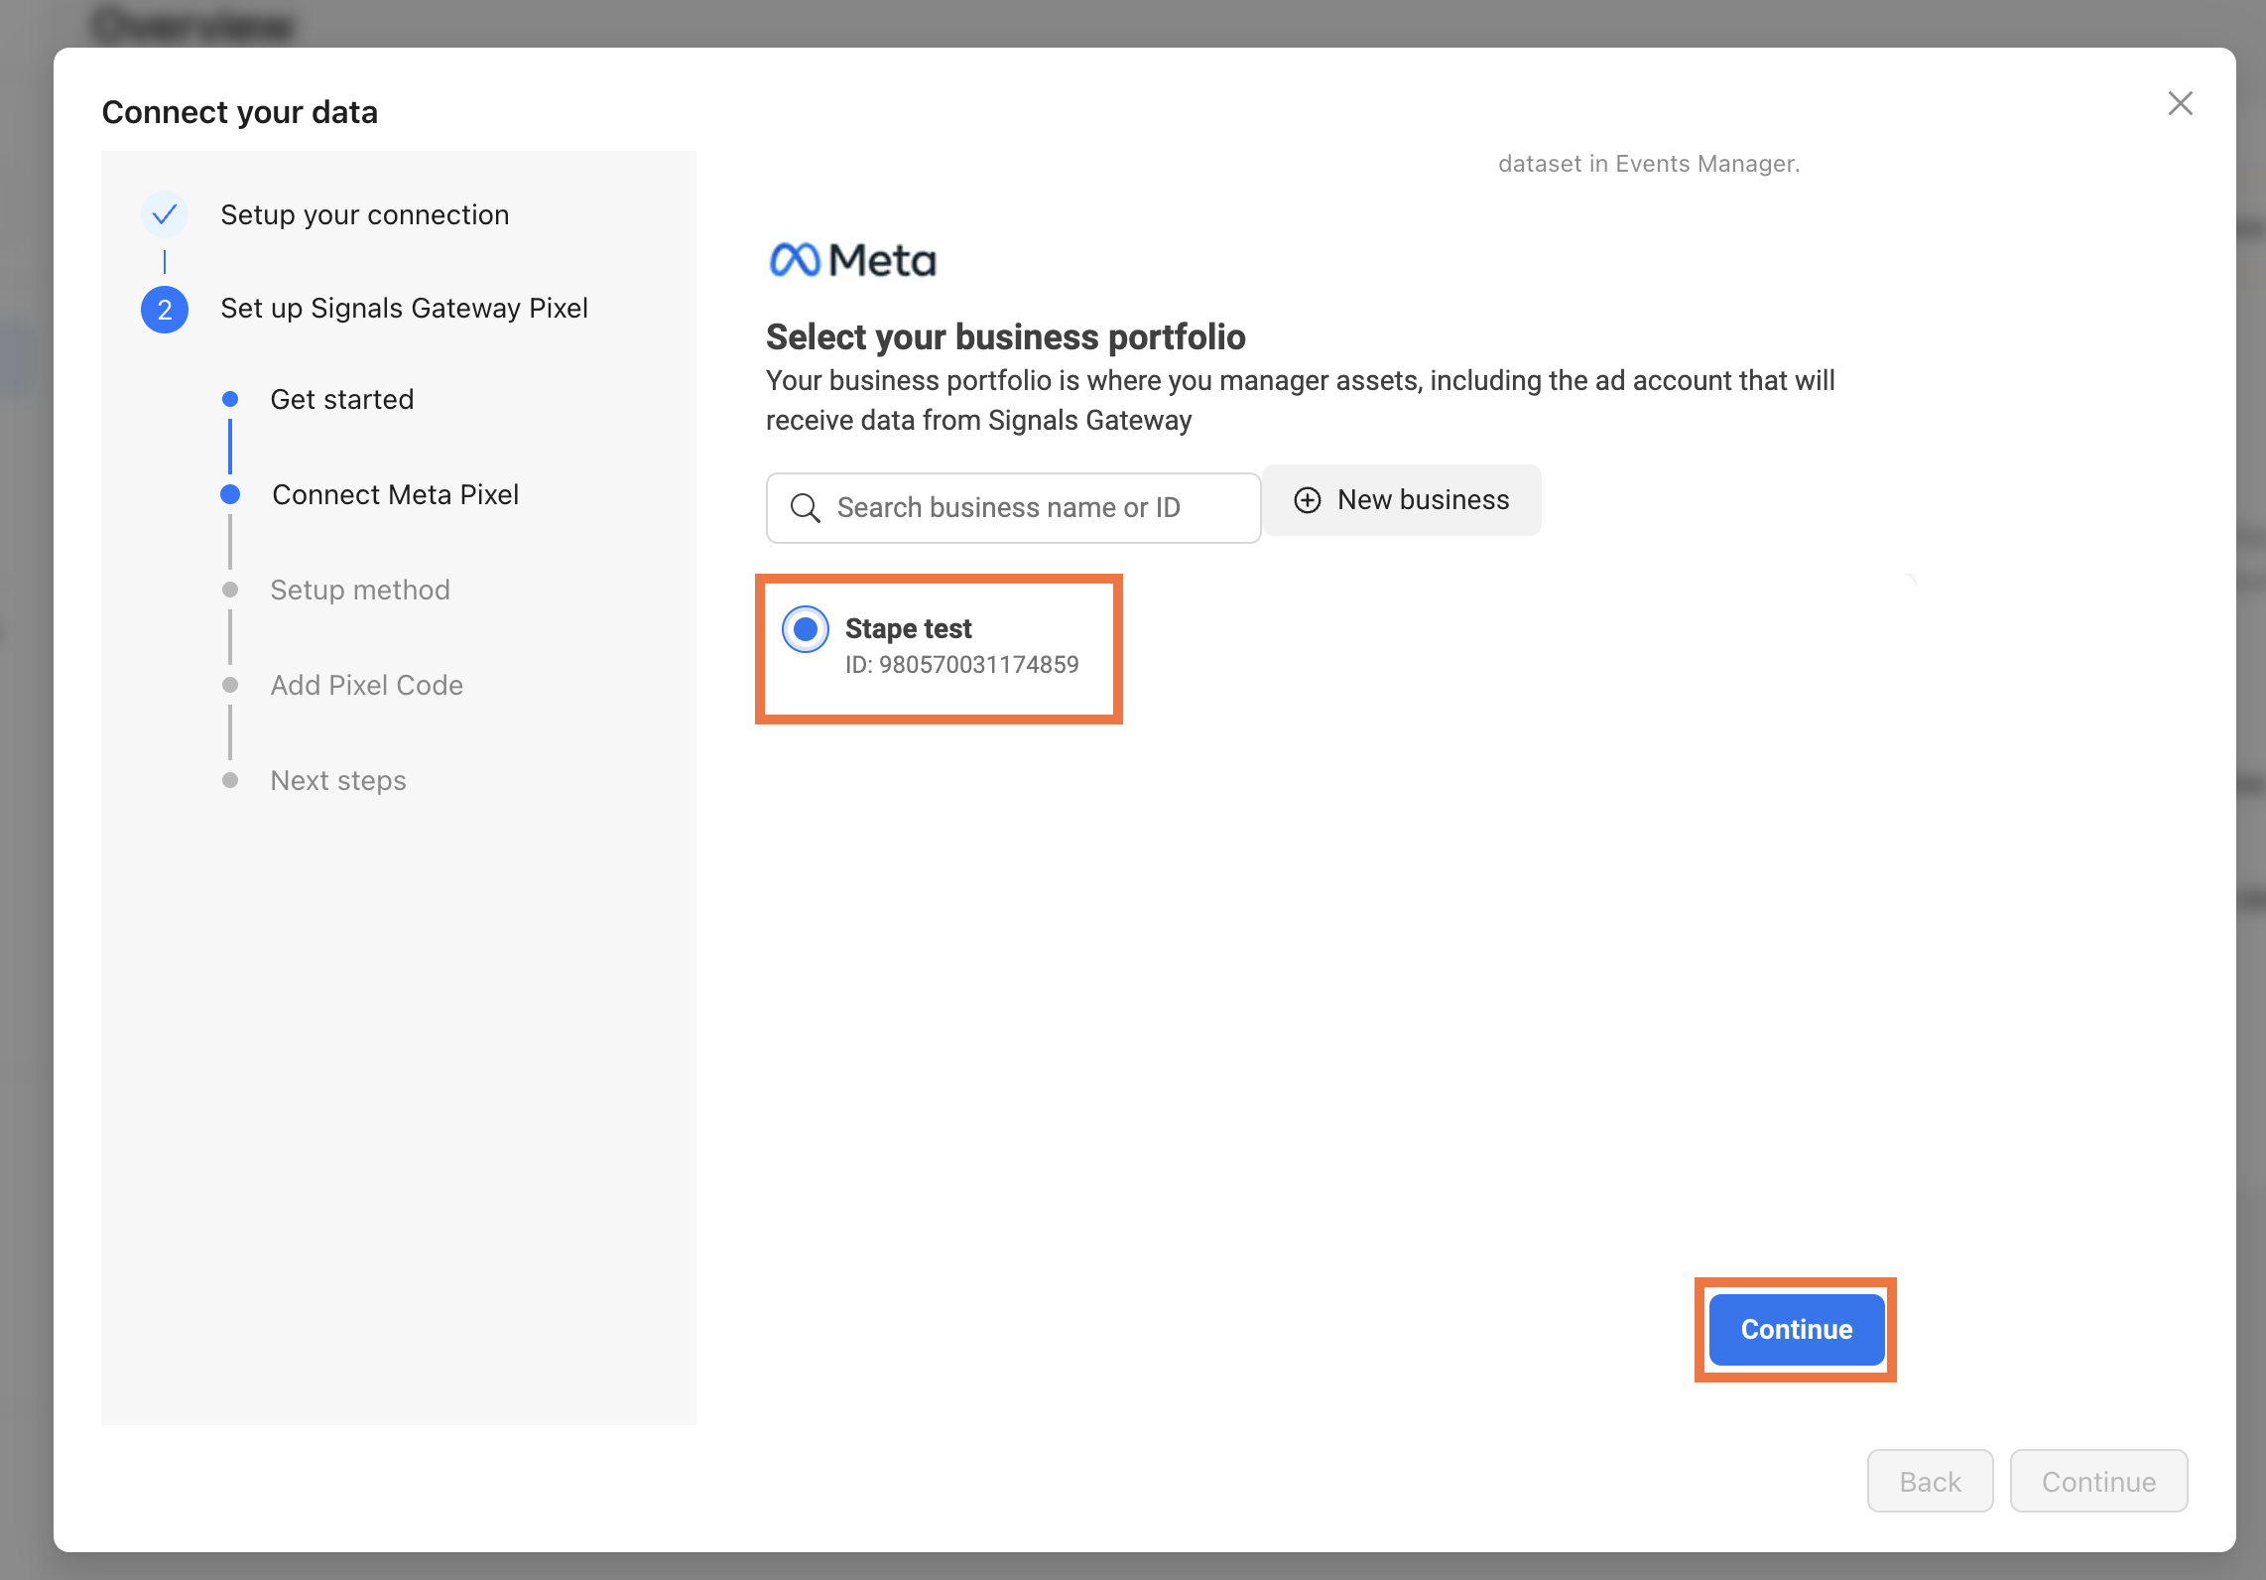Click the ID: 980570031174859 text
The image size is (2266, 1580).
click(961, 665)
